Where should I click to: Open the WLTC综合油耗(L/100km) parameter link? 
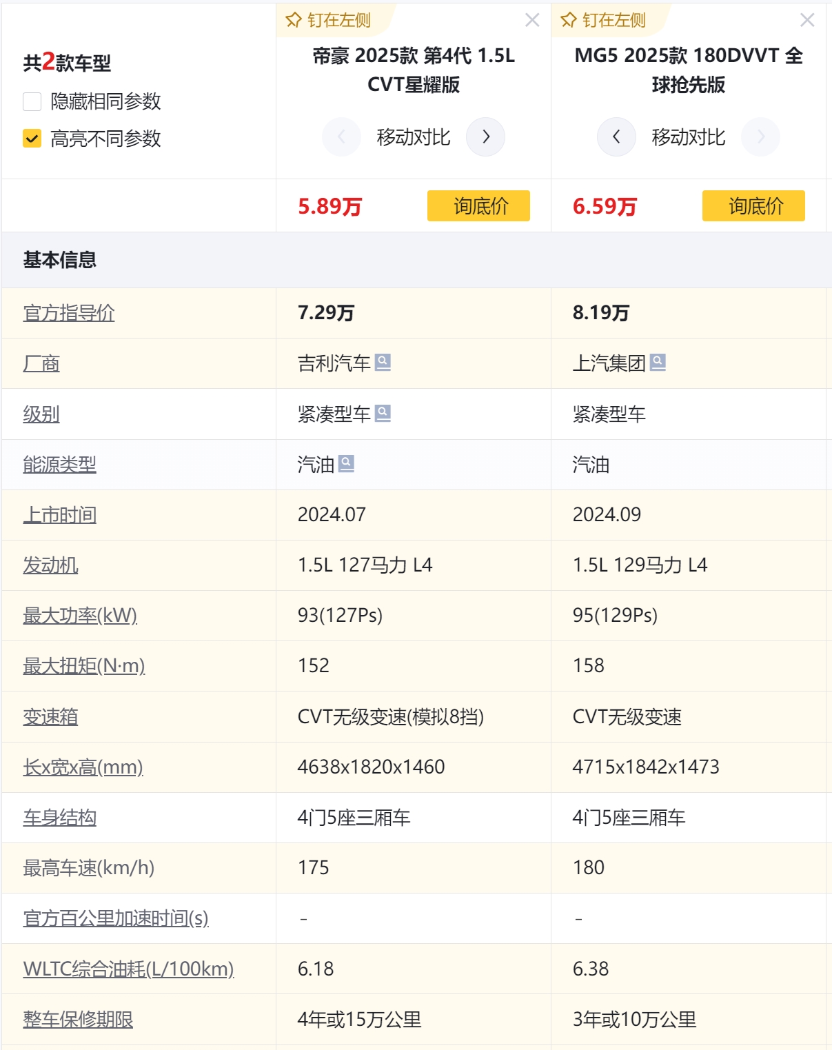pos(128,969)
